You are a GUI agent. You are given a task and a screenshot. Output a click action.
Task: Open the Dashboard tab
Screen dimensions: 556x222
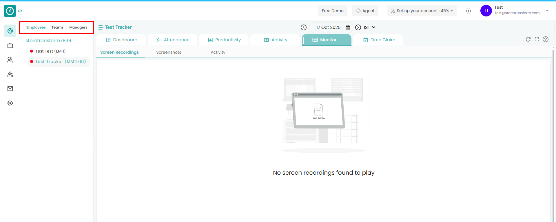tap(121, 40)
